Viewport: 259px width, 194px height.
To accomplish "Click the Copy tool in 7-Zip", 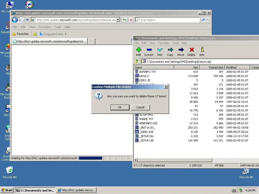I will 170,52.
